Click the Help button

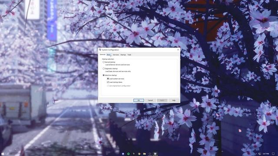174,100
